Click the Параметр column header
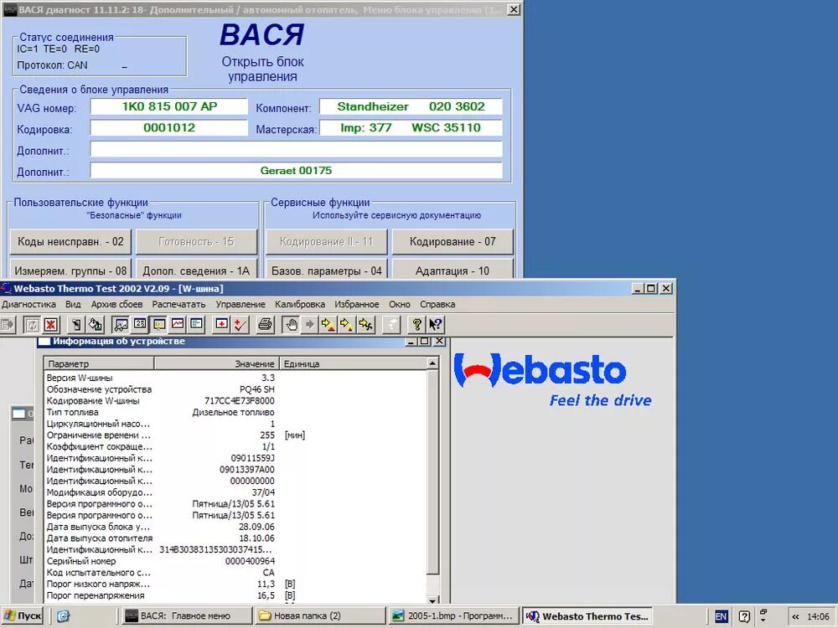This screenshot has width=838, height=628. (99, 363)
